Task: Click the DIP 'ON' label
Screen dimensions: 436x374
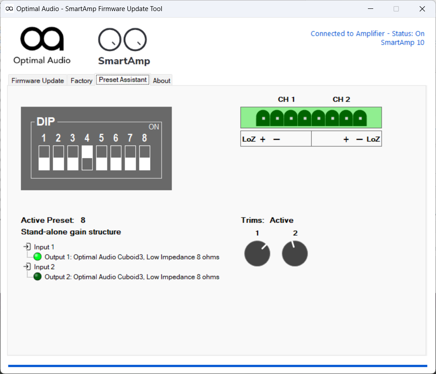Action: [153, 127]
